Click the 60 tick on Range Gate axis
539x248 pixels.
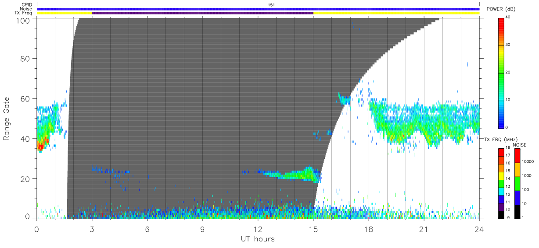26,98
